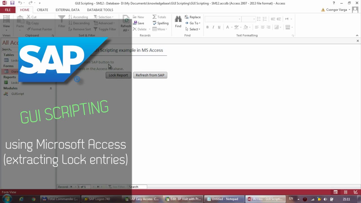Screen dimensions: 361x203
Task: Click the Delete record command
Action: [140, 29]
